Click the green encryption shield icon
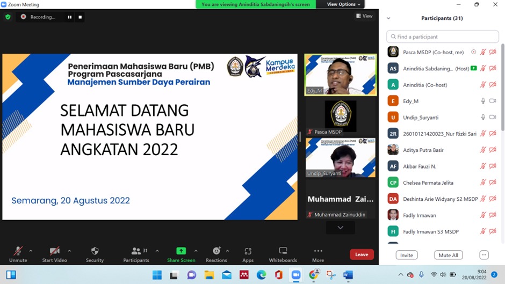 click(8, 17)
